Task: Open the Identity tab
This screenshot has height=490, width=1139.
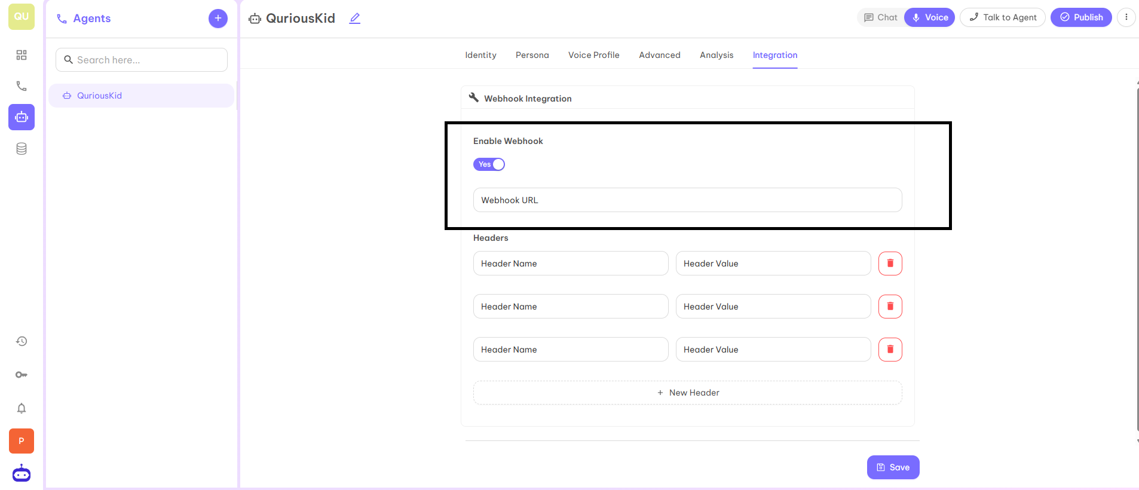Action: point(480,55)
